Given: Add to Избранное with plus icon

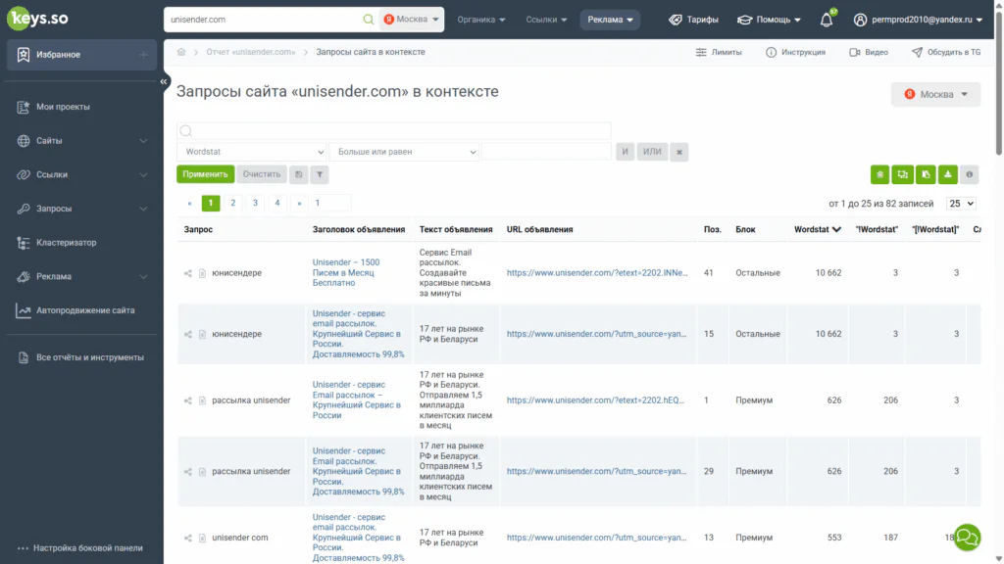Looking at the screenshot, I should click(143, 55).
